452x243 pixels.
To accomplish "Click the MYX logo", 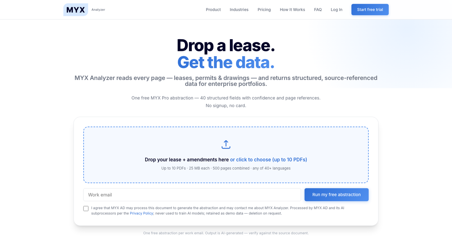I will 76,10.
